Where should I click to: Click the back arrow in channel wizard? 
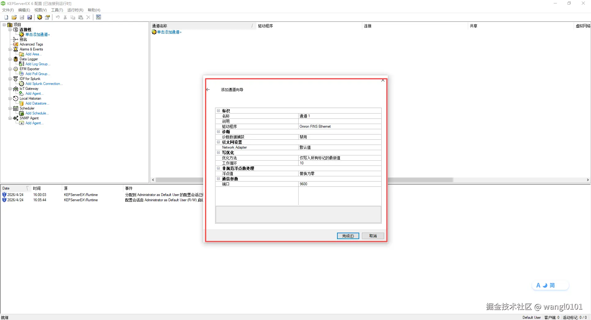click(x=208, y=90)
